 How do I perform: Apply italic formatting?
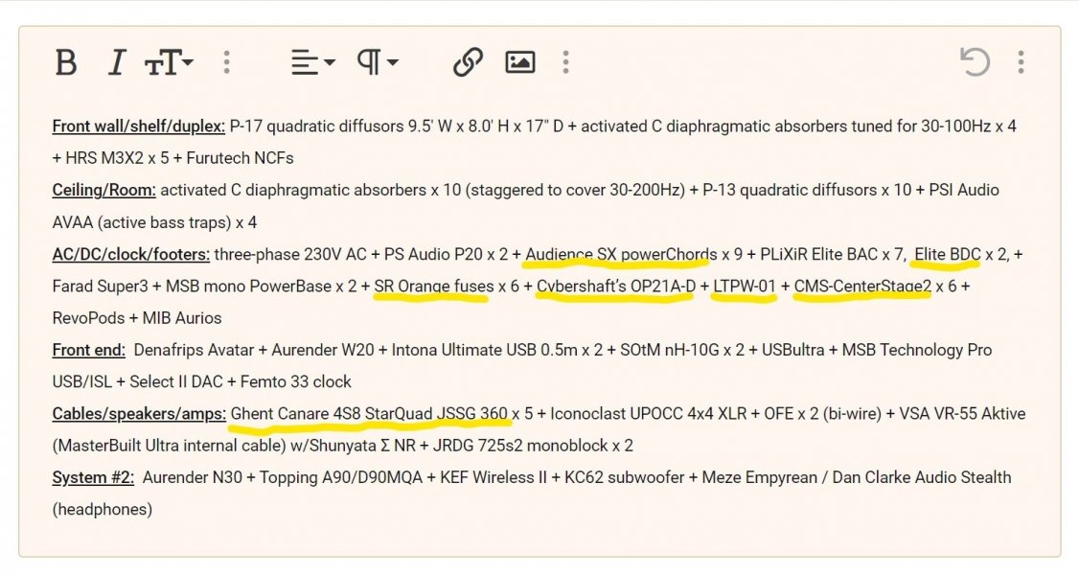pyautogui.click(x=116, y=63)
